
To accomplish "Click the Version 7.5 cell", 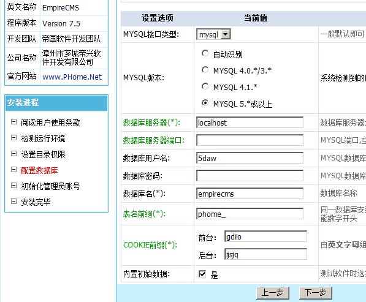I will click(x=74, y=23).
